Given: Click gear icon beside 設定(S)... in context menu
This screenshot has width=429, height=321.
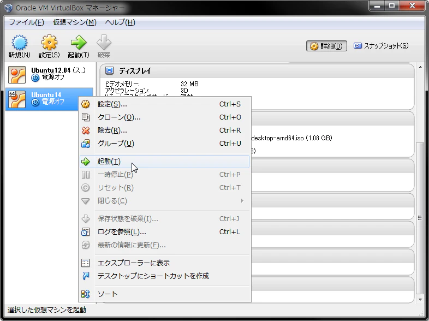Looking at the screenshot, I should (86, 104).
